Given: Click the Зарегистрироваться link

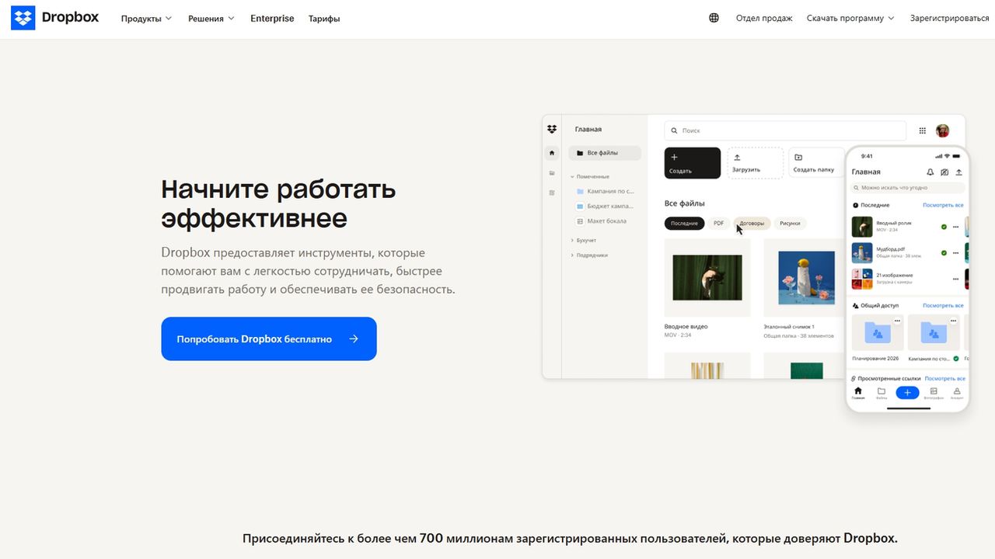Looking at the screenshot, I should 950,18.
